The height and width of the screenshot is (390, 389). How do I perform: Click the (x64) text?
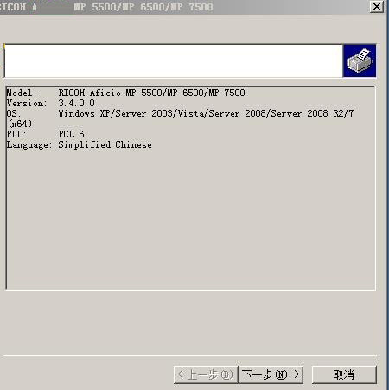20,124
